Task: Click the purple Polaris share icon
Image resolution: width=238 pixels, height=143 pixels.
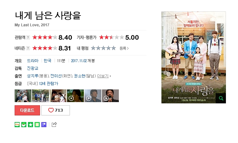Action: point(44,125)
